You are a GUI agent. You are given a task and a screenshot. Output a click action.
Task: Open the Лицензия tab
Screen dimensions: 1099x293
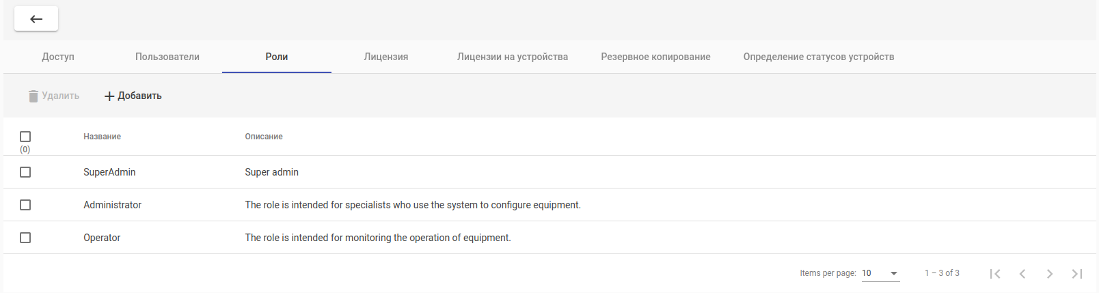click(x=386, y=57)
